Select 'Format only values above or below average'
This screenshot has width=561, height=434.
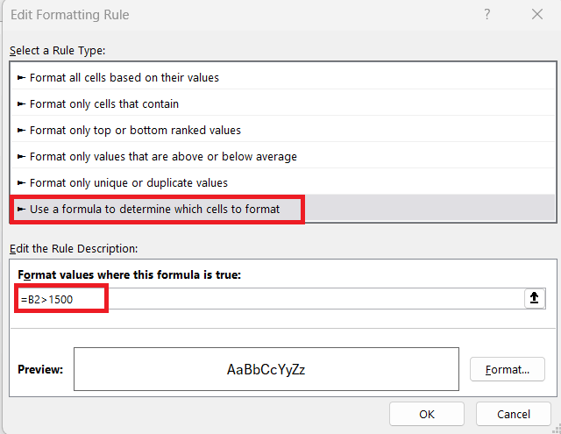(163, 156)
